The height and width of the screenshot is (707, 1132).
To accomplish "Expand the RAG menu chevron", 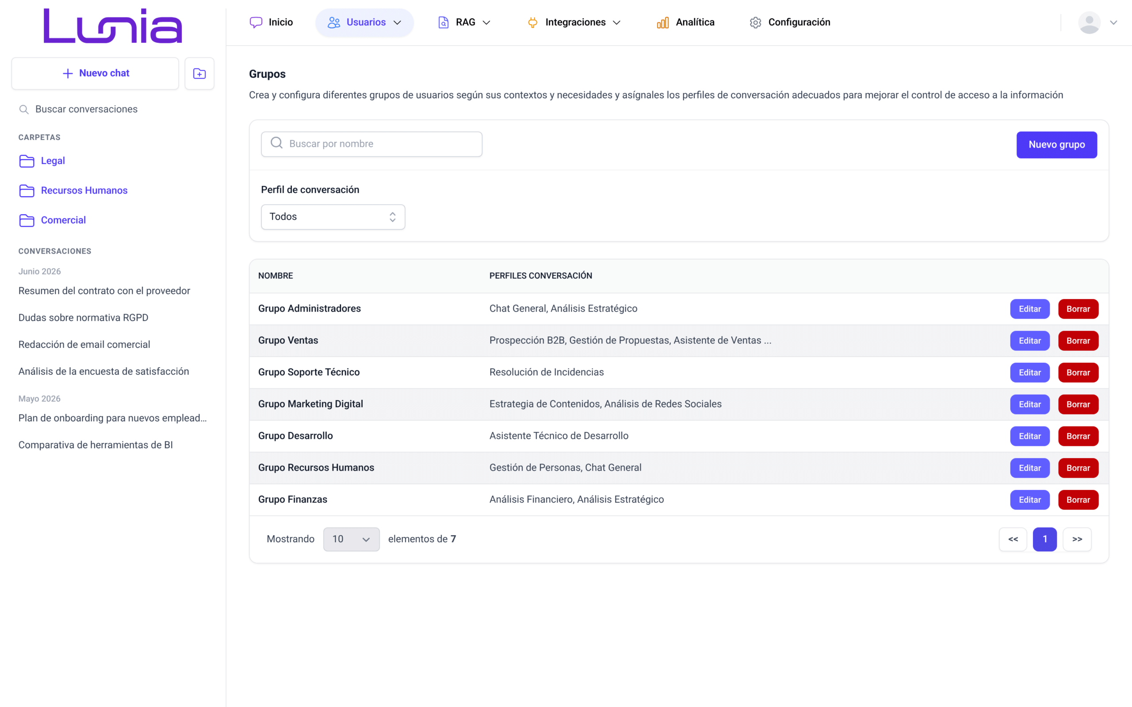I will [x=486, y=23].
